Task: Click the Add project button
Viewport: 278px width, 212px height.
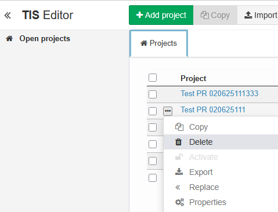Action: [161, 15]
